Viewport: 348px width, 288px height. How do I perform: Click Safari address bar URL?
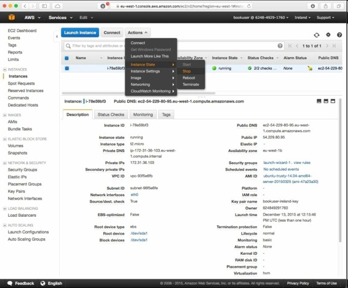(181, 6)
